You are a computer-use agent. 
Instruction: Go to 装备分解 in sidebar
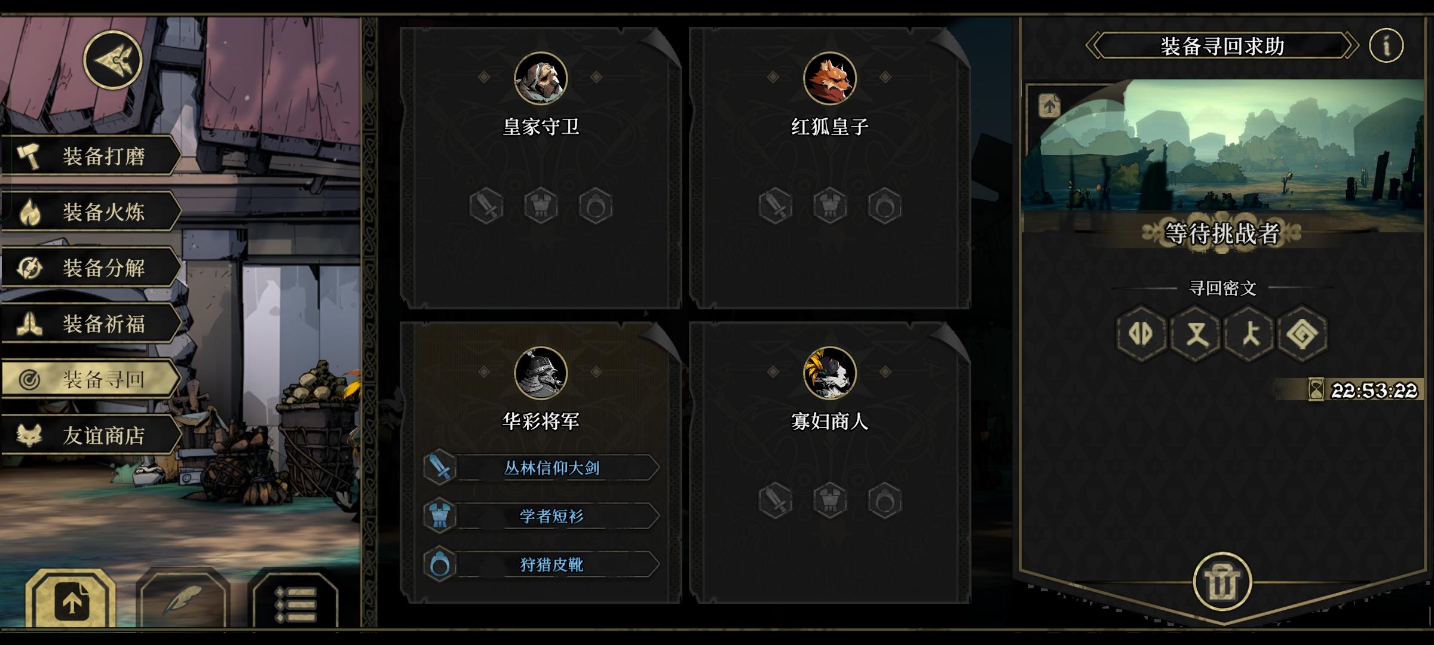pos(90,268)
